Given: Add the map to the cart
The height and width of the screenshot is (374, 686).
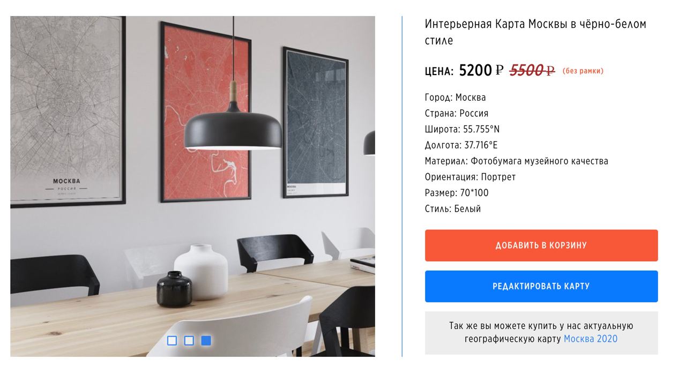Looking at the screenshot, I should 541,245.
